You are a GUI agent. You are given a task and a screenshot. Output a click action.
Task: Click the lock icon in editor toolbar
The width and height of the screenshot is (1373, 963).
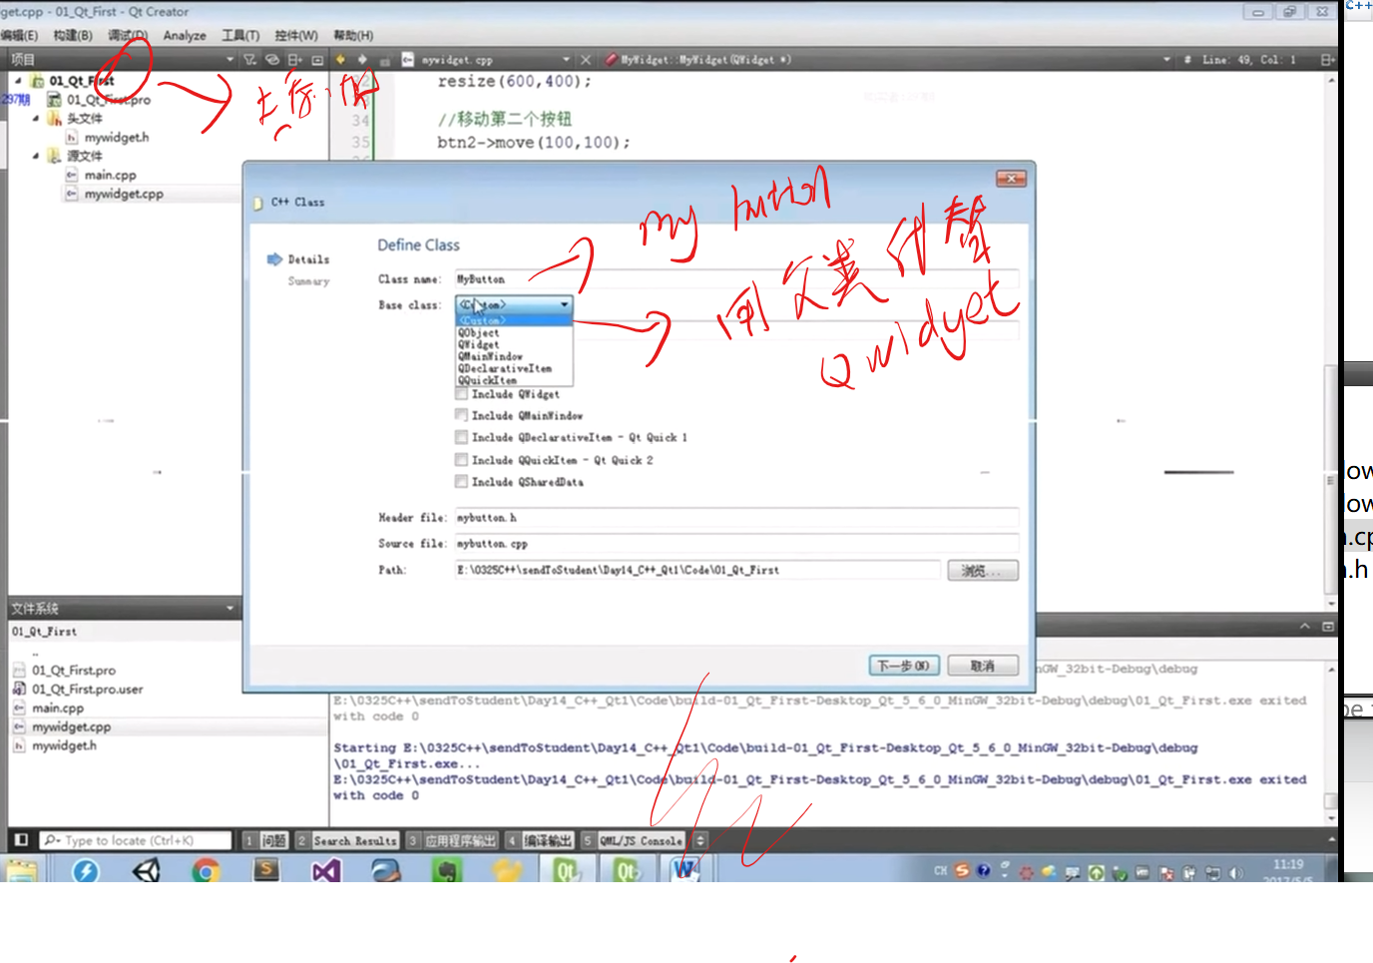tap(384, 60)
